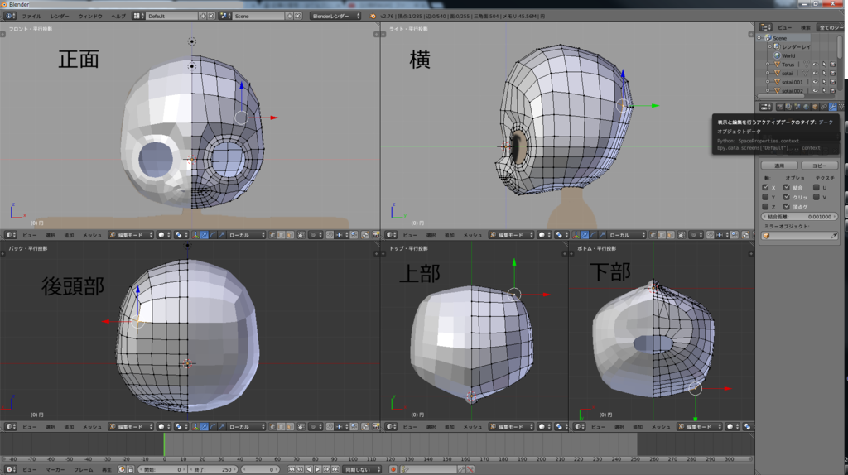This screenshot has width=848, height=475.
Task: Open outliner editor type selector
Action: coord(766,27)
